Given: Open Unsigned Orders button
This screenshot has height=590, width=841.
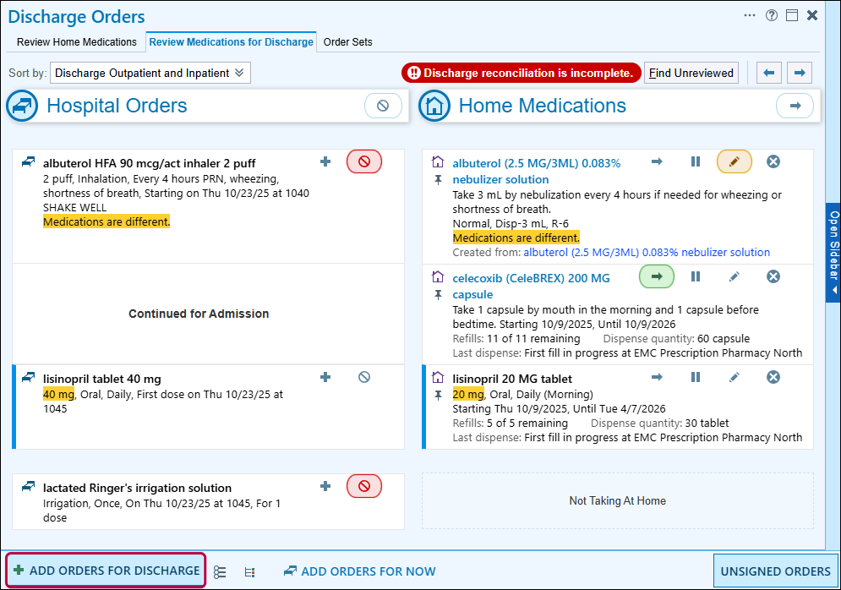Looking at the screenshot, I should [x=776, y=571].
